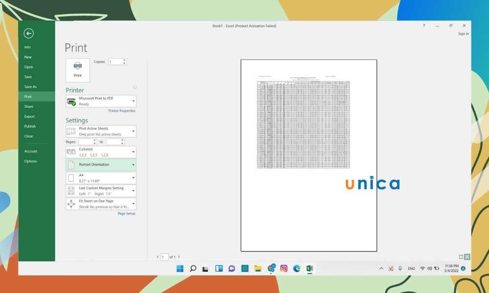Click the Copies number field
Viewport: 489px width, 293px height.
(x=115, y=62)
